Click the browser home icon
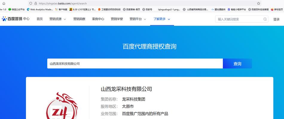The image size is (284, 119). [4, 4]
